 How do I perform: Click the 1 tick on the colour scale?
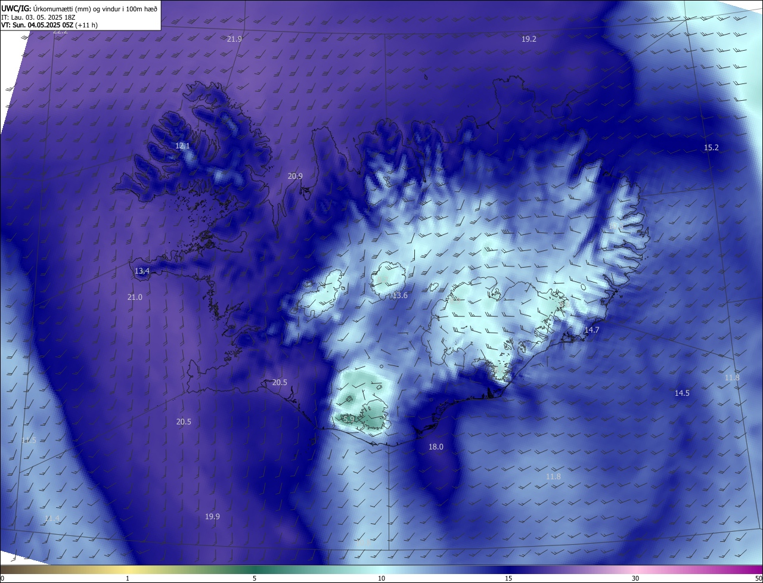128,578
